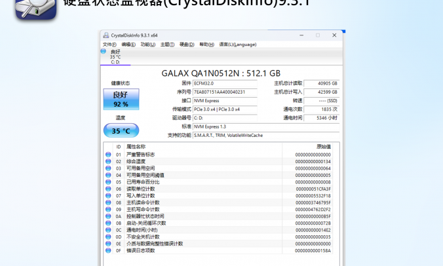The height and width of the screenshot is (266, 443).
Task: Click the 属性名称 column header
Action: click(136, 147)
